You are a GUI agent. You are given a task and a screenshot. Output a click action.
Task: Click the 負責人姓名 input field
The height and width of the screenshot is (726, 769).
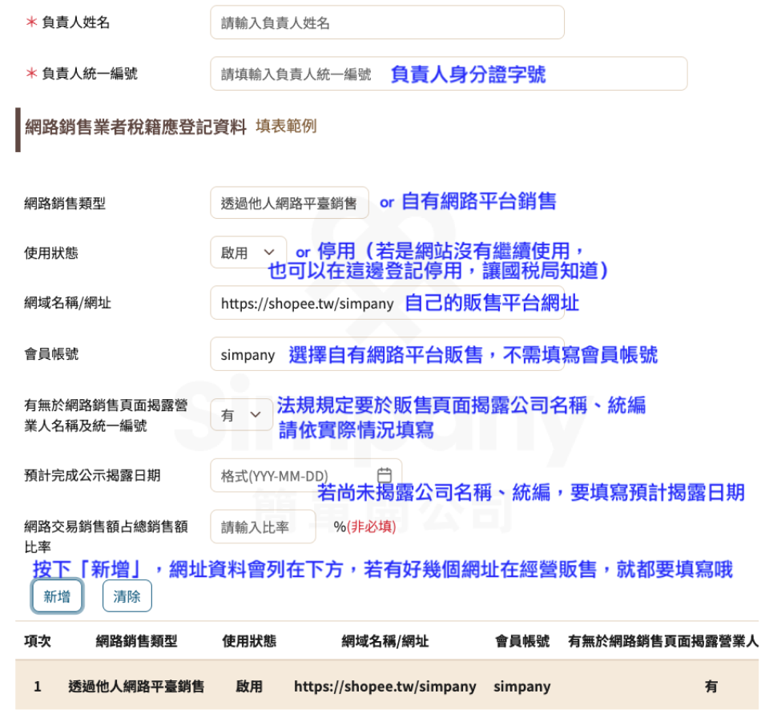[387, 23]
